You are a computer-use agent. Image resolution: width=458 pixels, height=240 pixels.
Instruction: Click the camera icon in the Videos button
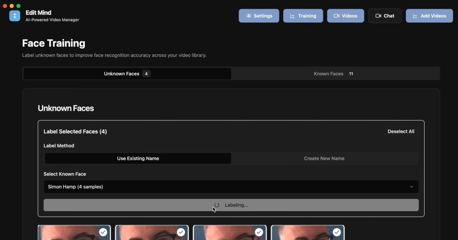[x=336, y=16]
